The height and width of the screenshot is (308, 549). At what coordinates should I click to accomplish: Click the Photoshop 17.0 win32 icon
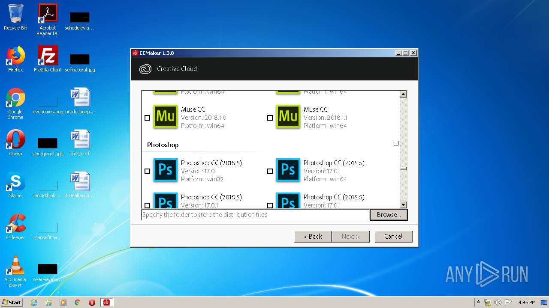(166, 170)
